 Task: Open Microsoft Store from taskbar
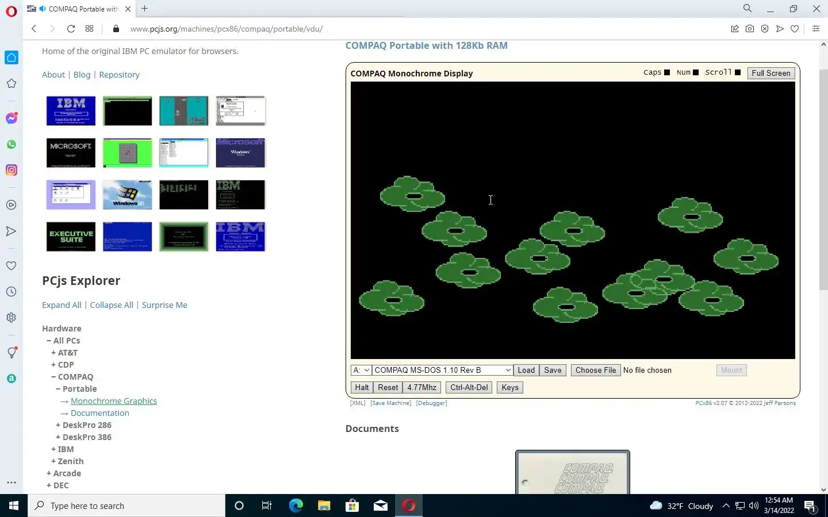[352, 506]
